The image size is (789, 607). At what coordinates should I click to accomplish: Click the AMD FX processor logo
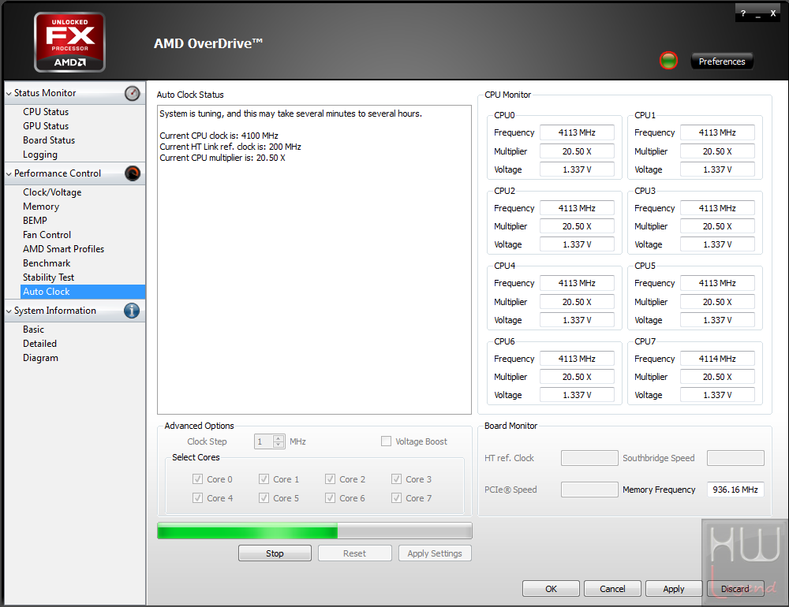[x=70, y=43]
